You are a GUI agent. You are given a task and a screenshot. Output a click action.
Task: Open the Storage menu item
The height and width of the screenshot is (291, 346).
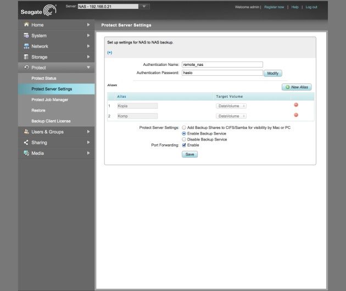click(x=56, y=57)
